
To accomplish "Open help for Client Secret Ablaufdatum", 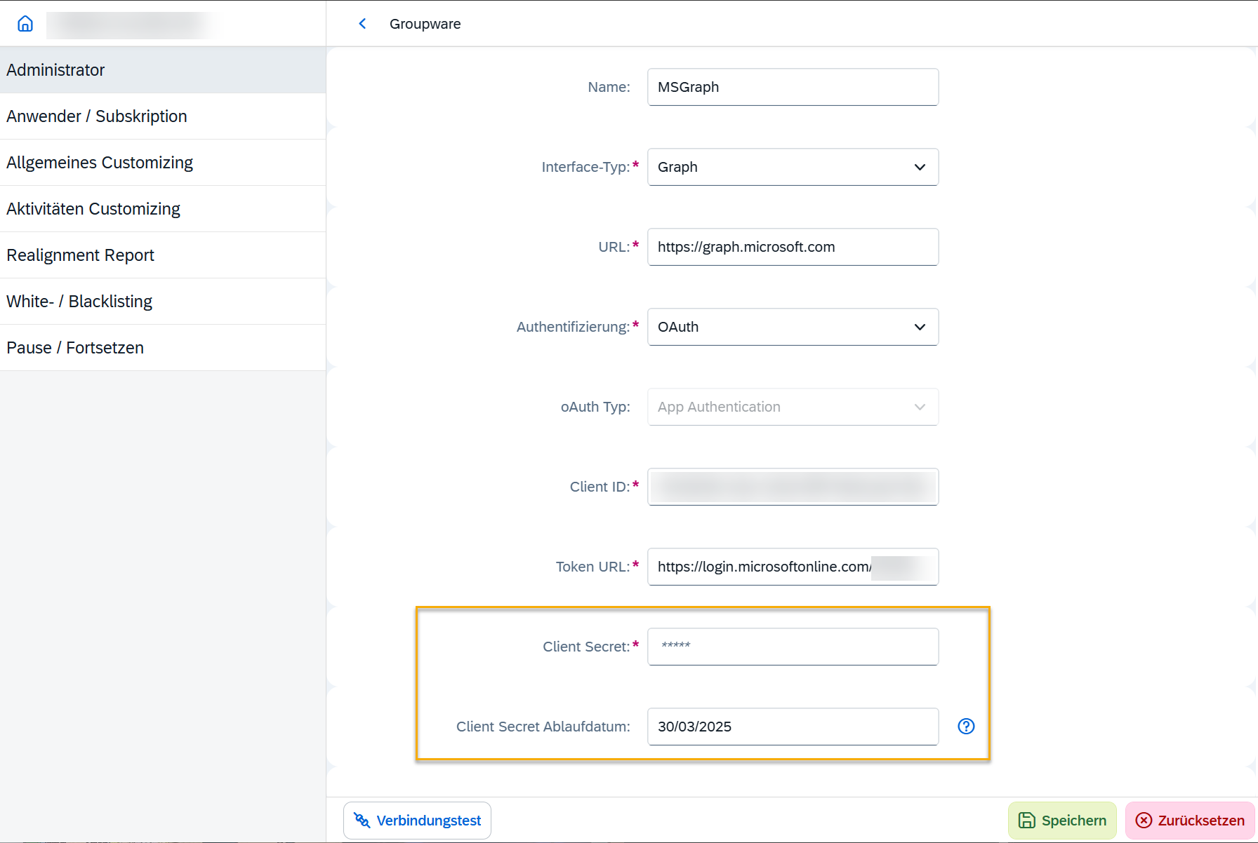I will (x=966, y=727).
